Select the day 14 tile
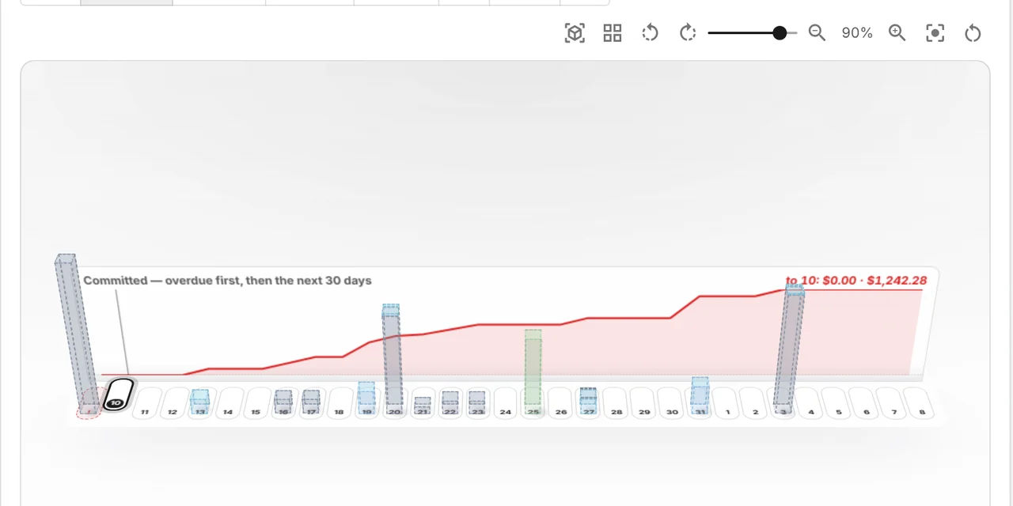Screen dimensions: 1013x506 (228, 403)
